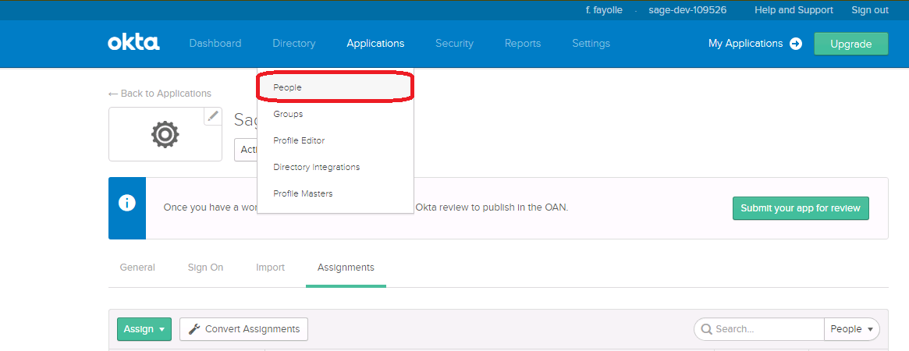Open the Security menu
Image resolution: width=909 pixels, height=351 pixels.
(x=454, y=44)
